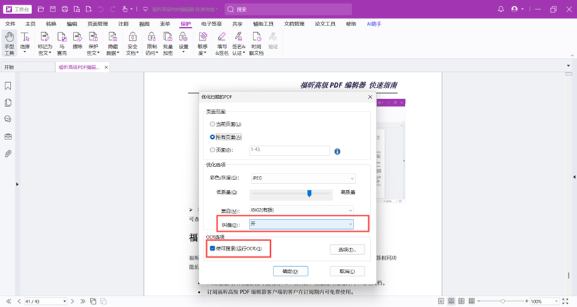Image resolution: width=577 pixels, height=307 pixels.
Task: Click the 标记为密文 redaction icon
Action: (45, 43)
